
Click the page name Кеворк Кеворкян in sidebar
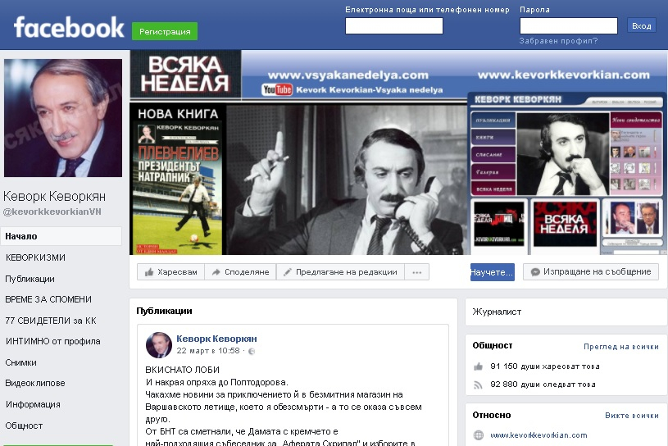(55, 197)
